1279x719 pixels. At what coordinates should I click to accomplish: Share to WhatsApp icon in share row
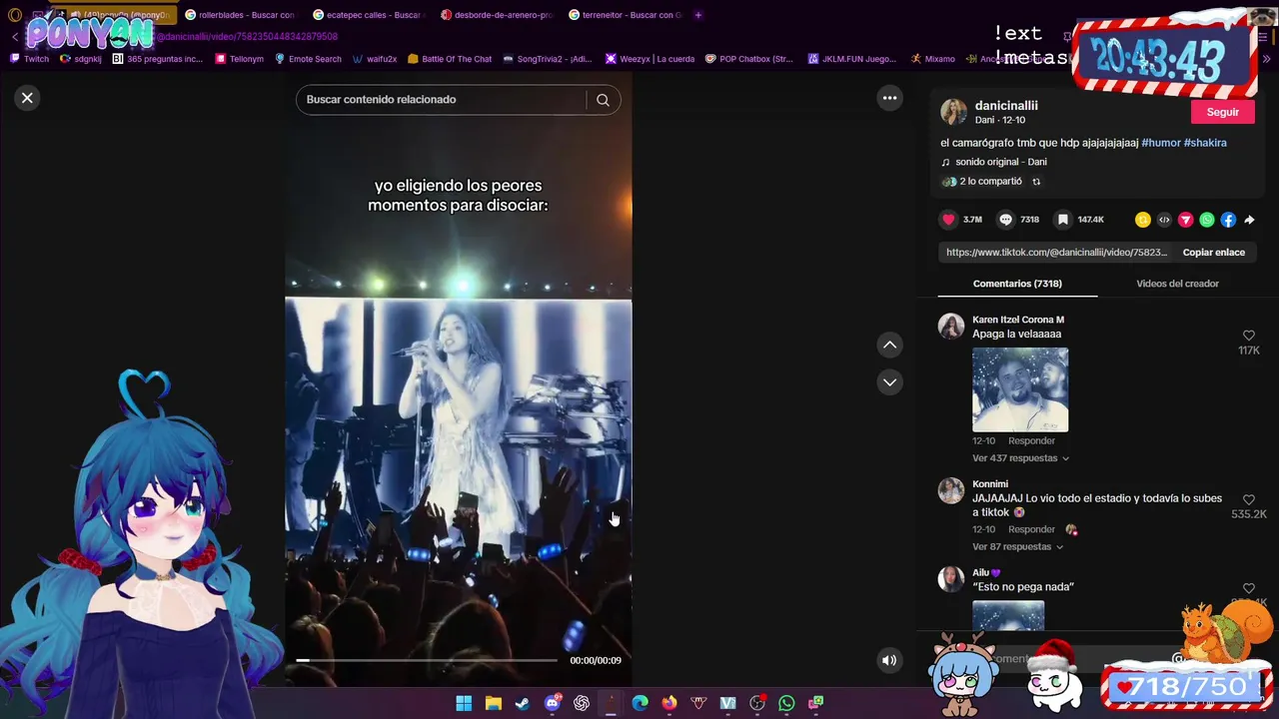click(1207, 220)
